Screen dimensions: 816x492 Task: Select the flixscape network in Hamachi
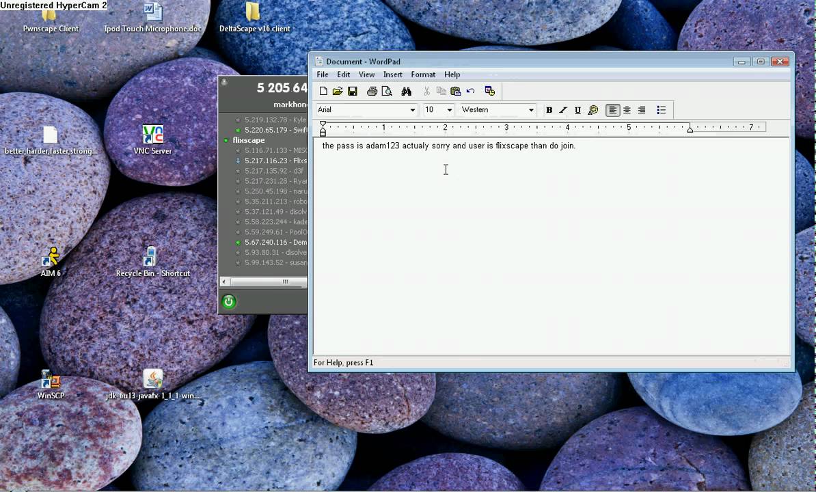point(249,140)
